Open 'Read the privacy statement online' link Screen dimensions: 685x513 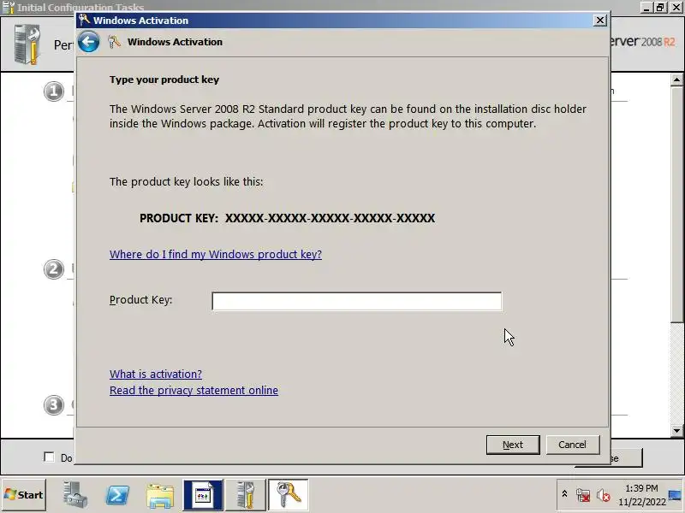(x=194, y=390)
